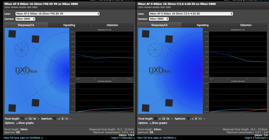Set aperture to 11 in 16-35mm panel
Screen dimensions: 269x140
[x=67, y=119]
